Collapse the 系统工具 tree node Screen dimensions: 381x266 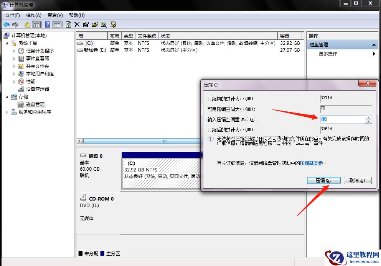pos(7,43)
